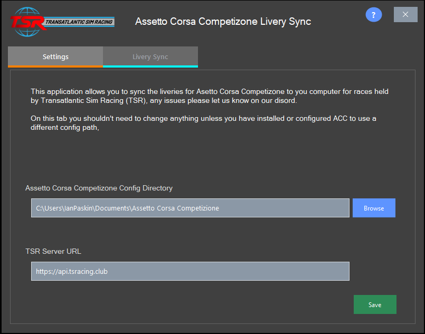Click the Transatlantic Sim Racing banner text
The width and height of the screenshot is (425, 334).
click(x=79, y=22)
